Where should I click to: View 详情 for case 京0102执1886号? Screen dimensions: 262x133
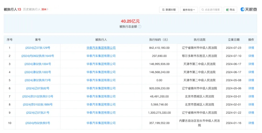[x=251, y=105]
